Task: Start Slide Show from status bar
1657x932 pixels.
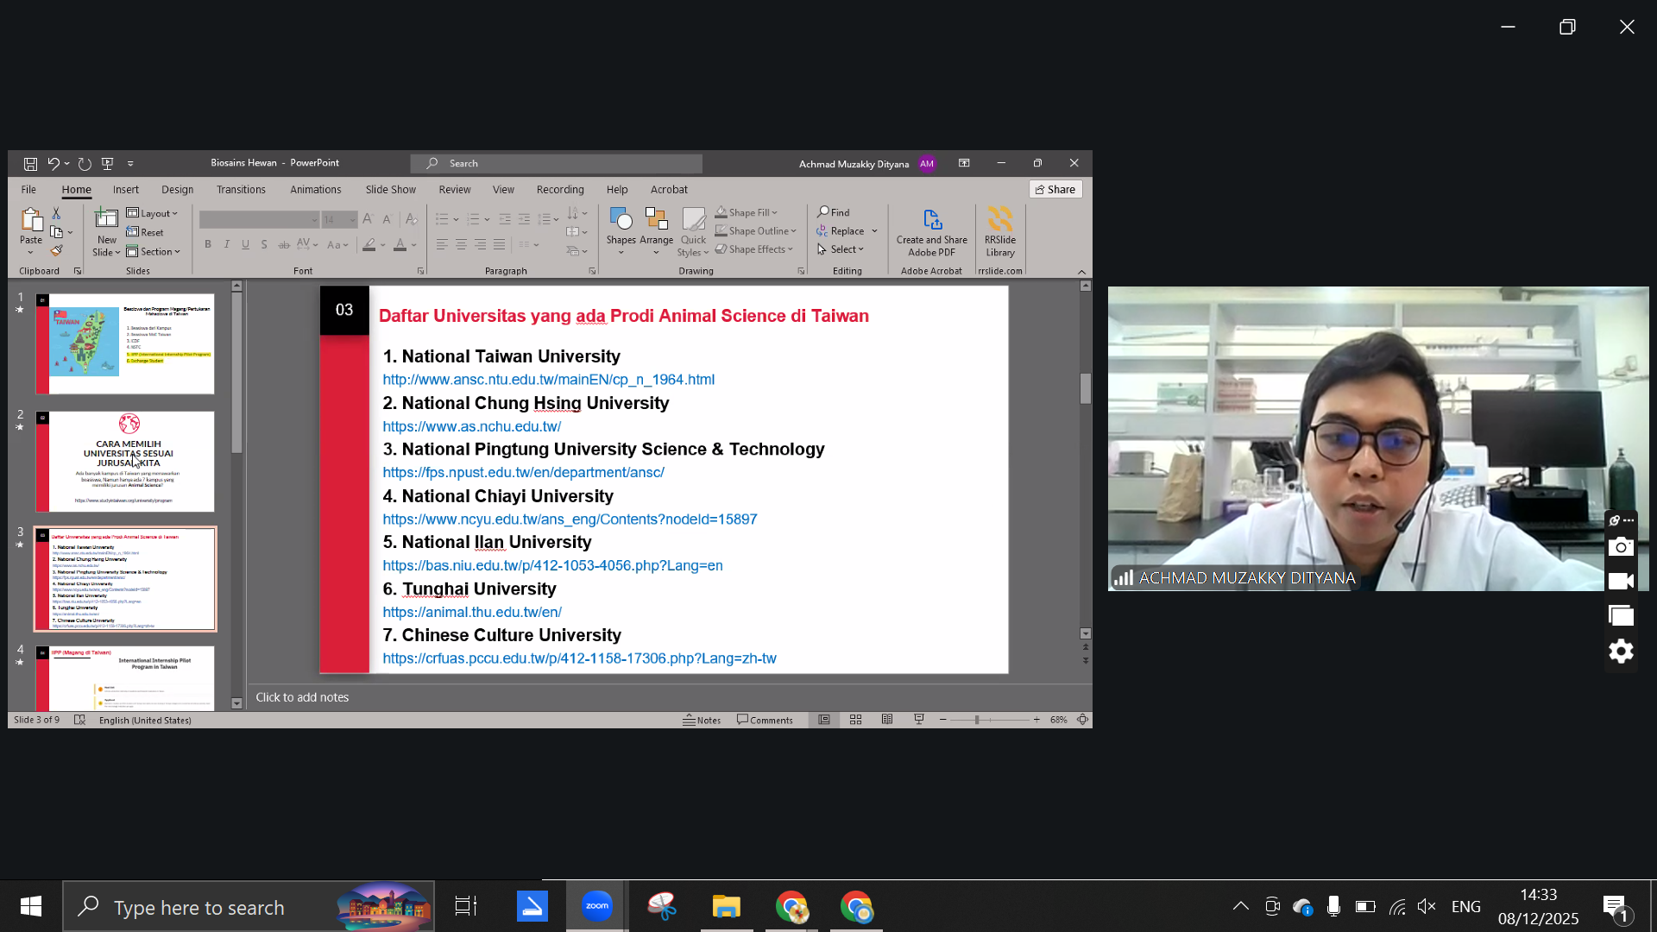Action: (918, 720)
